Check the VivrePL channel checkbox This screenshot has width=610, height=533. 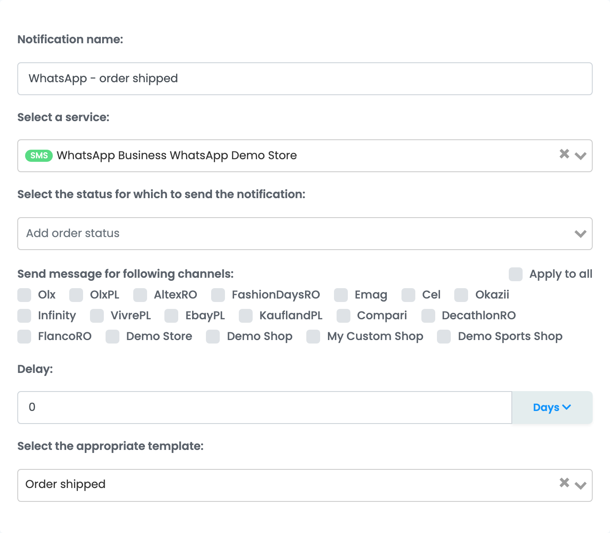click(x=97, y=316)
